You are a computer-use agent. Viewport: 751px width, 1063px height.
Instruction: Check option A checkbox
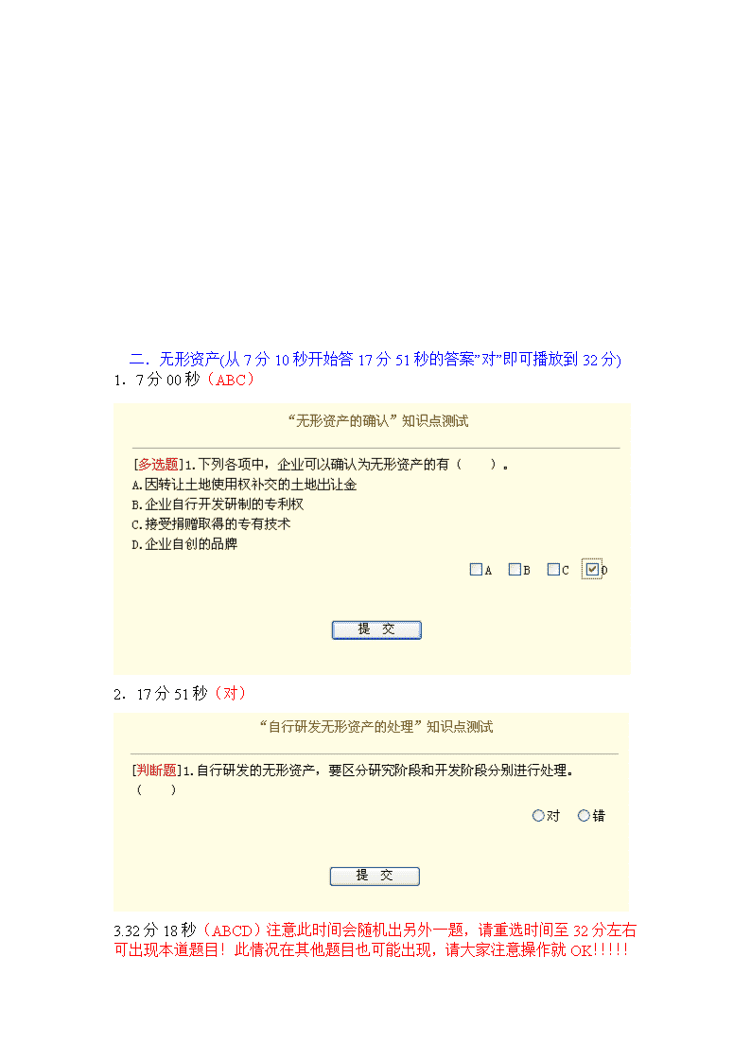(x=476, y=570)
